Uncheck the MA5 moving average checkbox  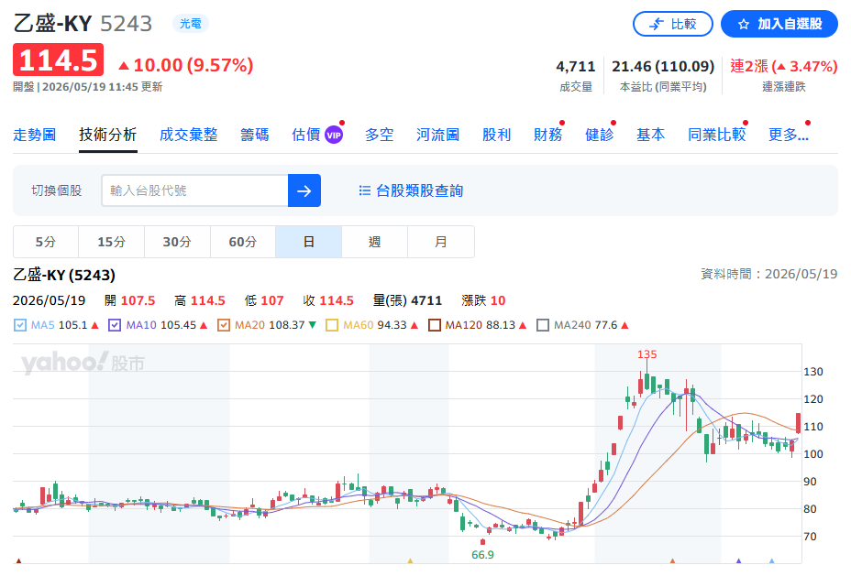coord(20,325)
